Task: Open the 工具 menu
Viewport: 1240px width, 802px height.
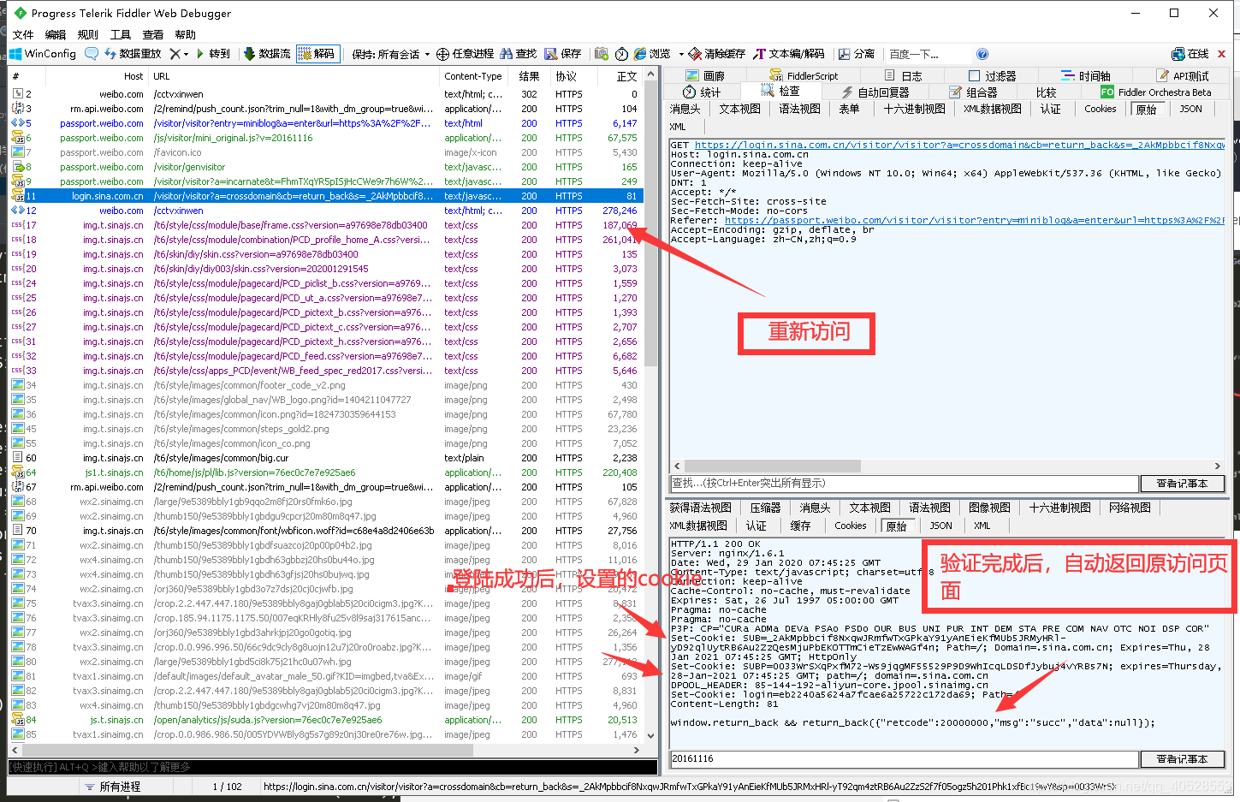Action: point(121,35)
